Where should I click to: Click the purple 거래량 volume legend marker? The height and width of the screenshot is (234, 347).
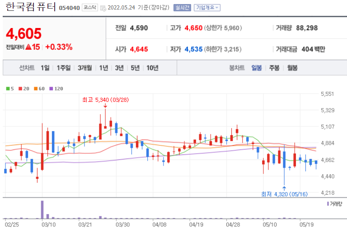[328, 204]
